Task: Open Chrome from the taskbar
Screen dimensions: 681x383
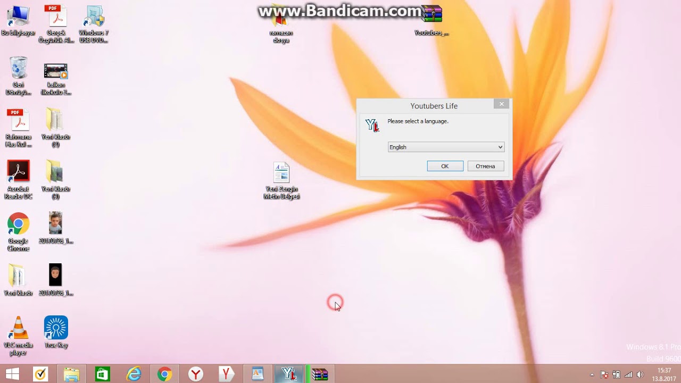Action: [164, 374]
